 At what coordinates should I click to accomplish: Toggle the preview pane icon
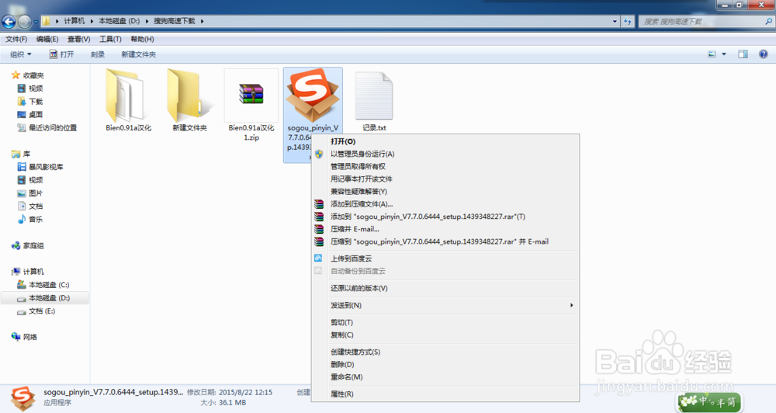(x=743, y=54)
